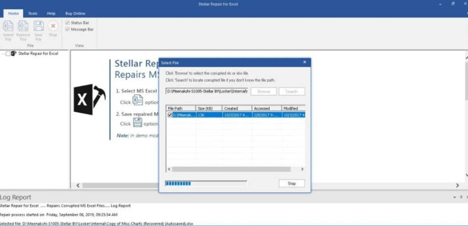Select the Stellar Repair for Excel tree item
The width and height of the screenshot is (468, 226).
click(x=38, y=53)
